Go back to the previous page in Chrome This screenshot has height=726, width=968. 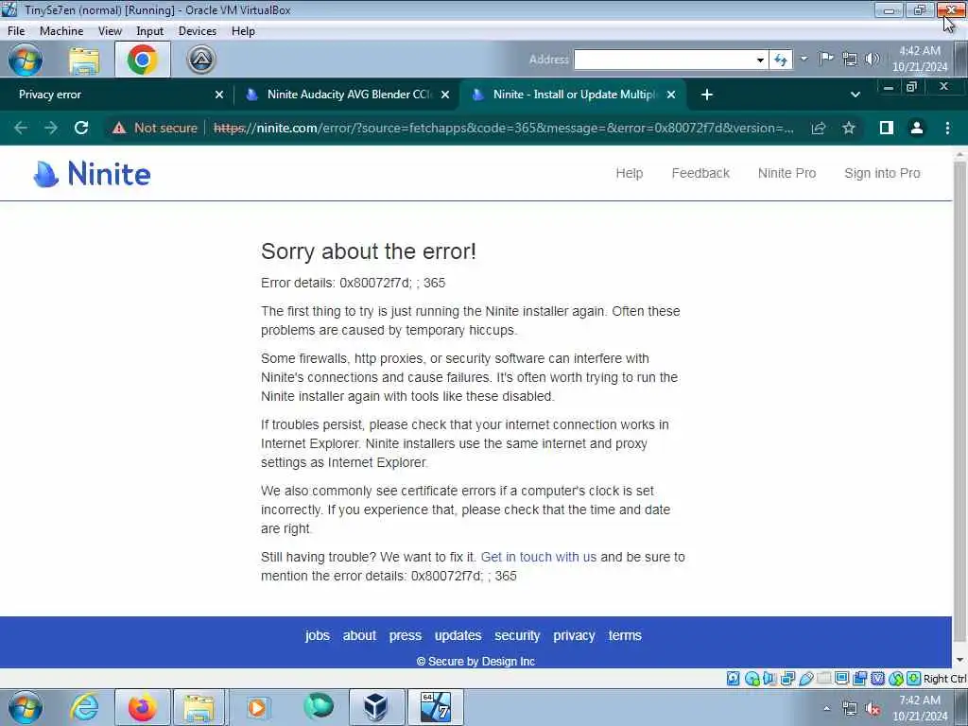coord(21,128)
